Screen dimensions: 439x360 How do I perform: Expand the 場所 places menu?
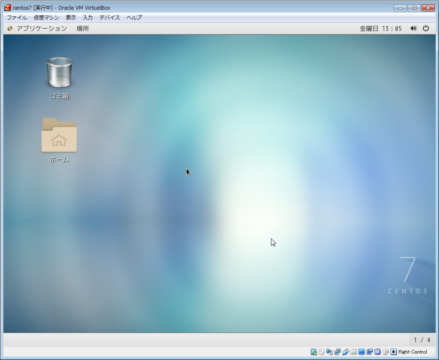pyautogui.click(x=83, y=28)
